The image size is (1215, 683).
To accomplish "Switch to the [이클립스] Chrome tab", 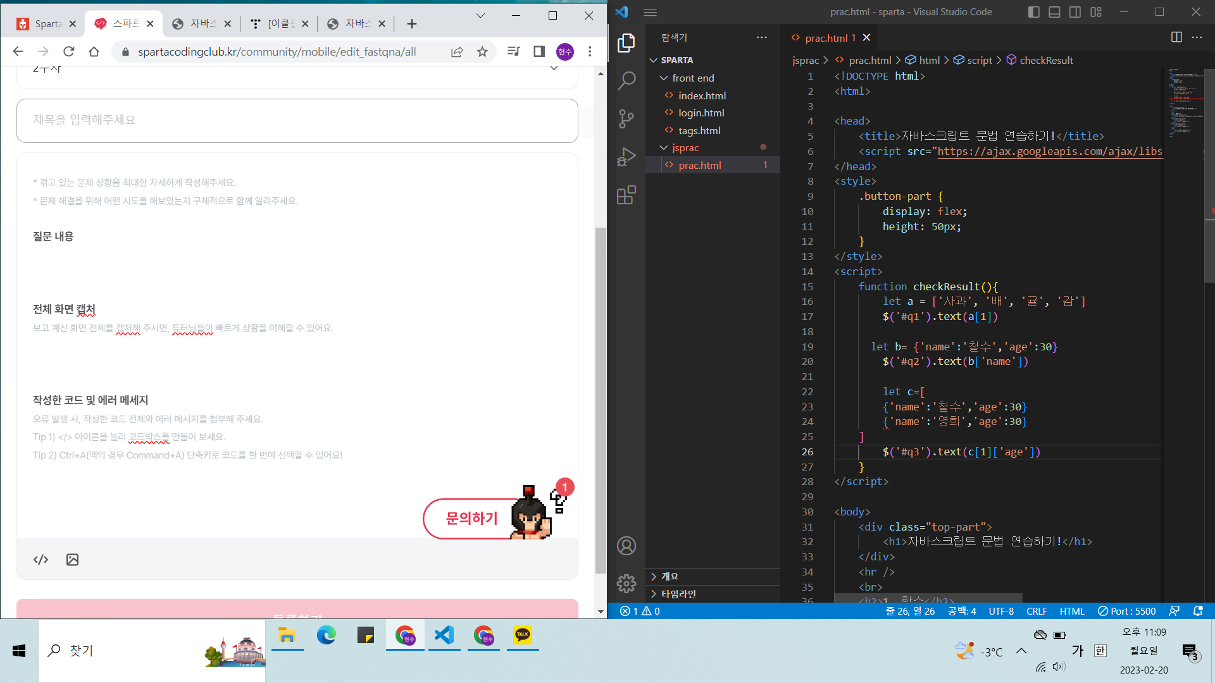I will click(x=279, y=24).
